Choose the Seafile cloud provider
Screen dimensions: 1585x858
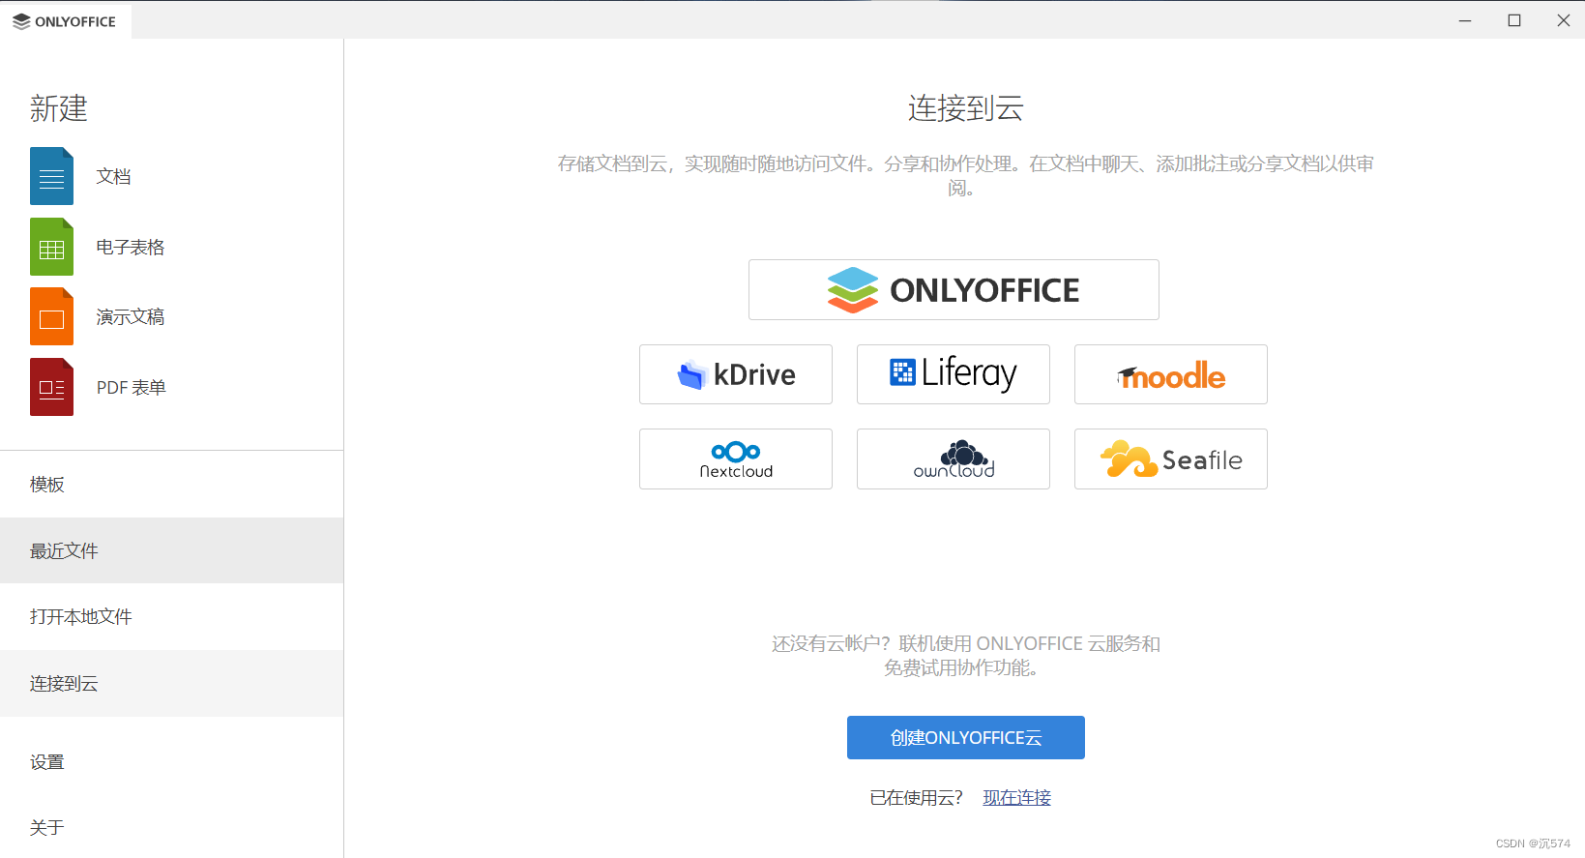click(1171, 459)
